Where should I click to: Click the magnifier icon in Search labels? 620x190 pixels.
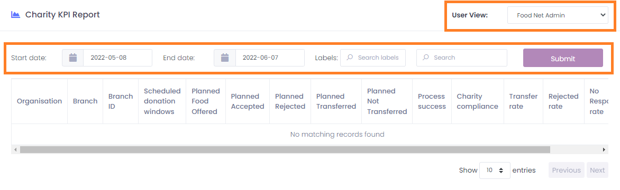point(350,58)
